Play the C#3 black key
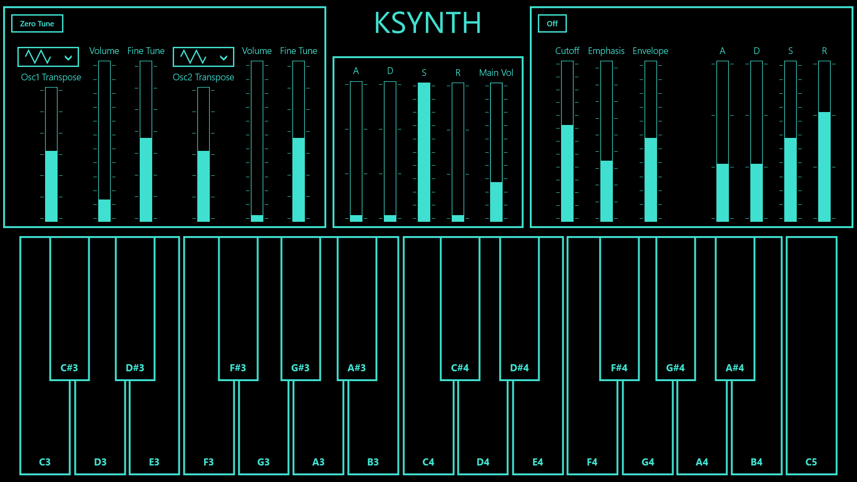The height and width of the screenshot is (482, 857). tap(69, 308)
